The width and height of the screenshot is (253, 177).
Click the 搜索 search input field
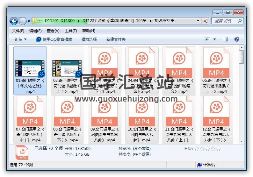tap(225, 21)
